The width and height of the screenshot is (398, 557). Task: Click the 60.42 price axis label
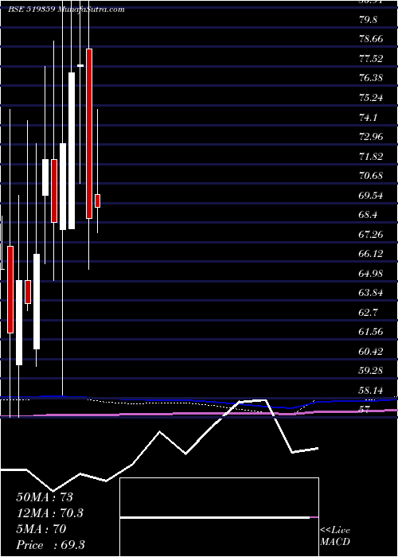(x=371, y=352)
